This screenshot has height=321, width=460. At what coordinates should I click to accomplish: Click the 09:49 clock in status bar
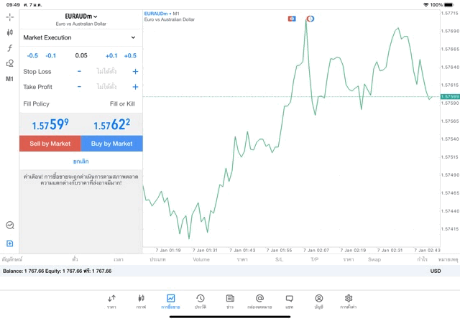pos(13,5)
